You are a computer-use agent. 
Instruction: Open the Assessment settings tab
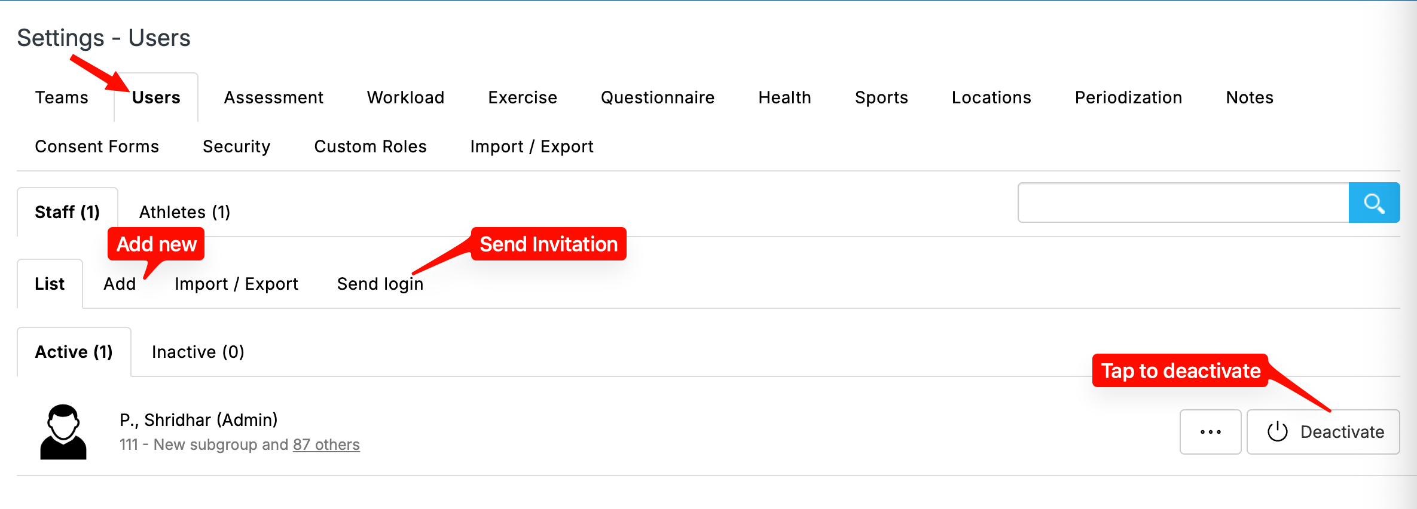point(273,97)
